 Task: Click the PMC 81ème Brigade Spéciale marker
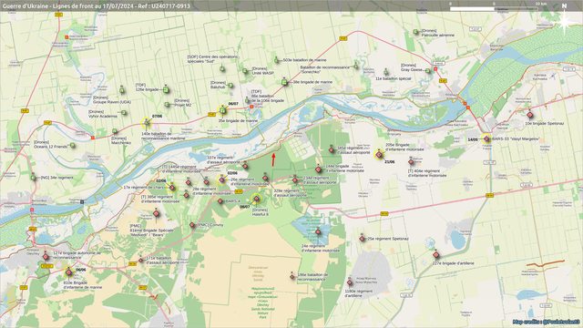tap(157, 214)
